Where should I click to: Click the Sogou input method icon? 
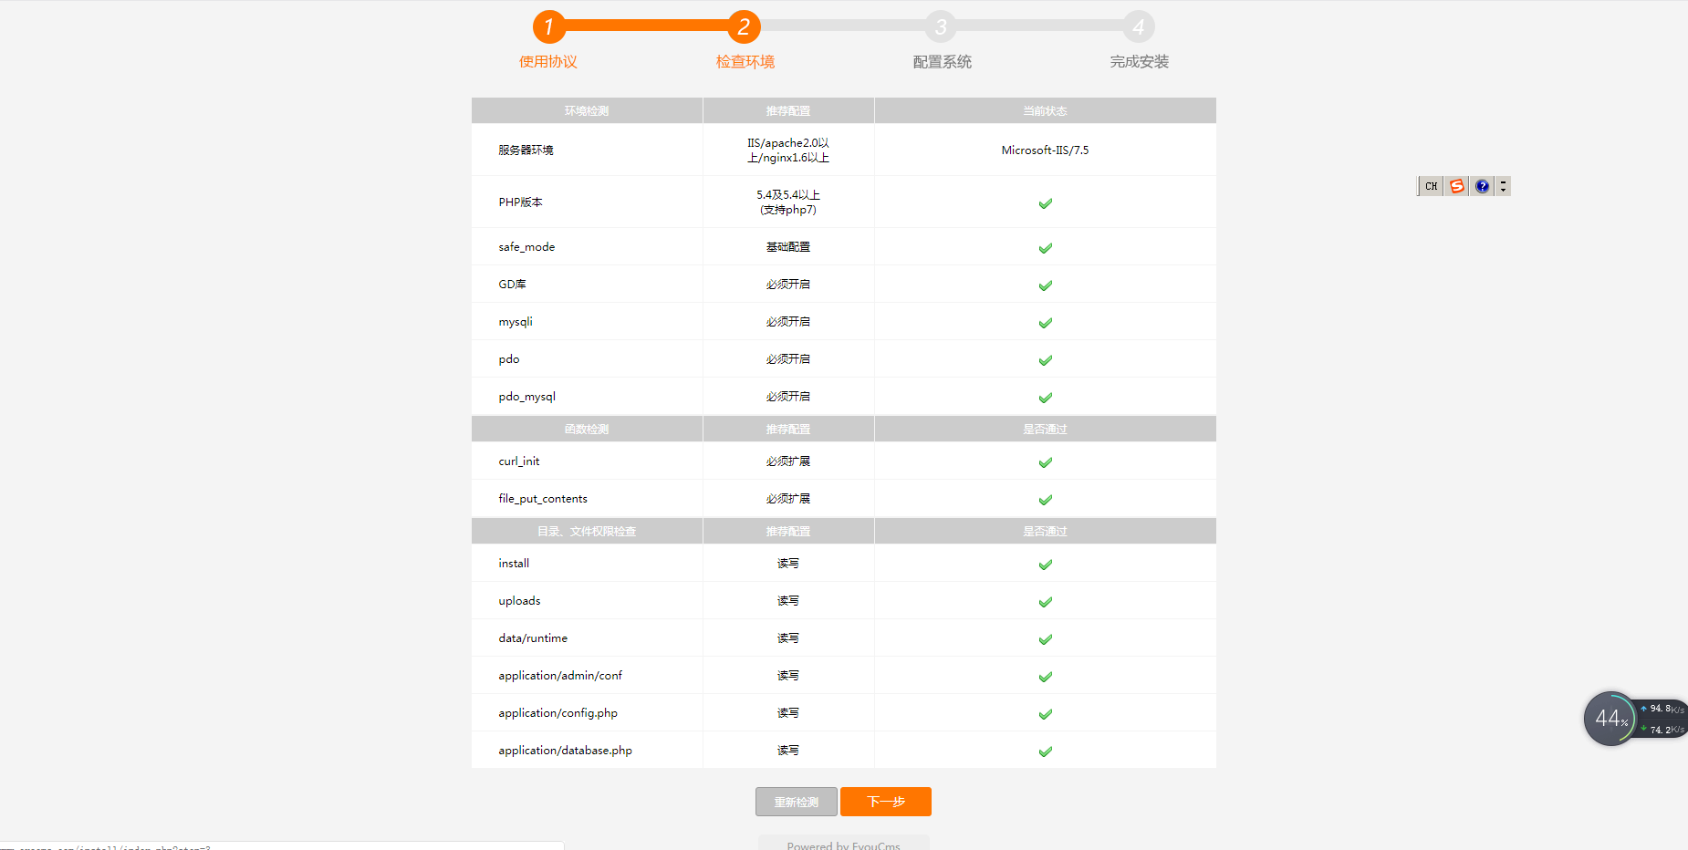click(1456, 186)
